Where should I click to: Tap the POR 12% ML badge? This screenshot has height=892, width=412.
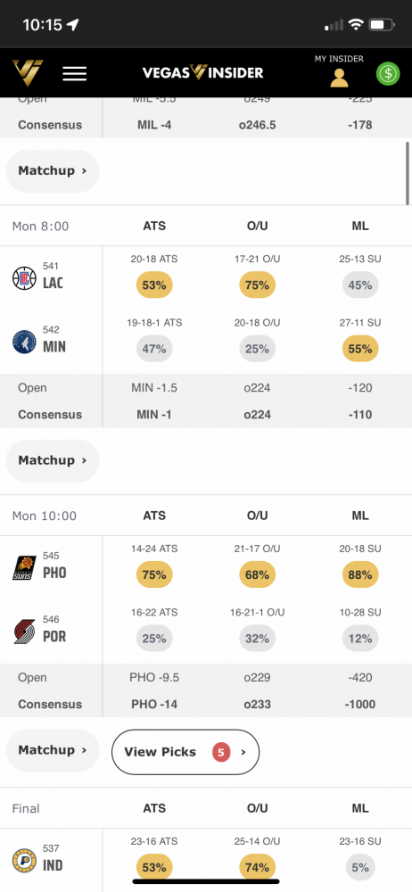(x=360, y=639)
